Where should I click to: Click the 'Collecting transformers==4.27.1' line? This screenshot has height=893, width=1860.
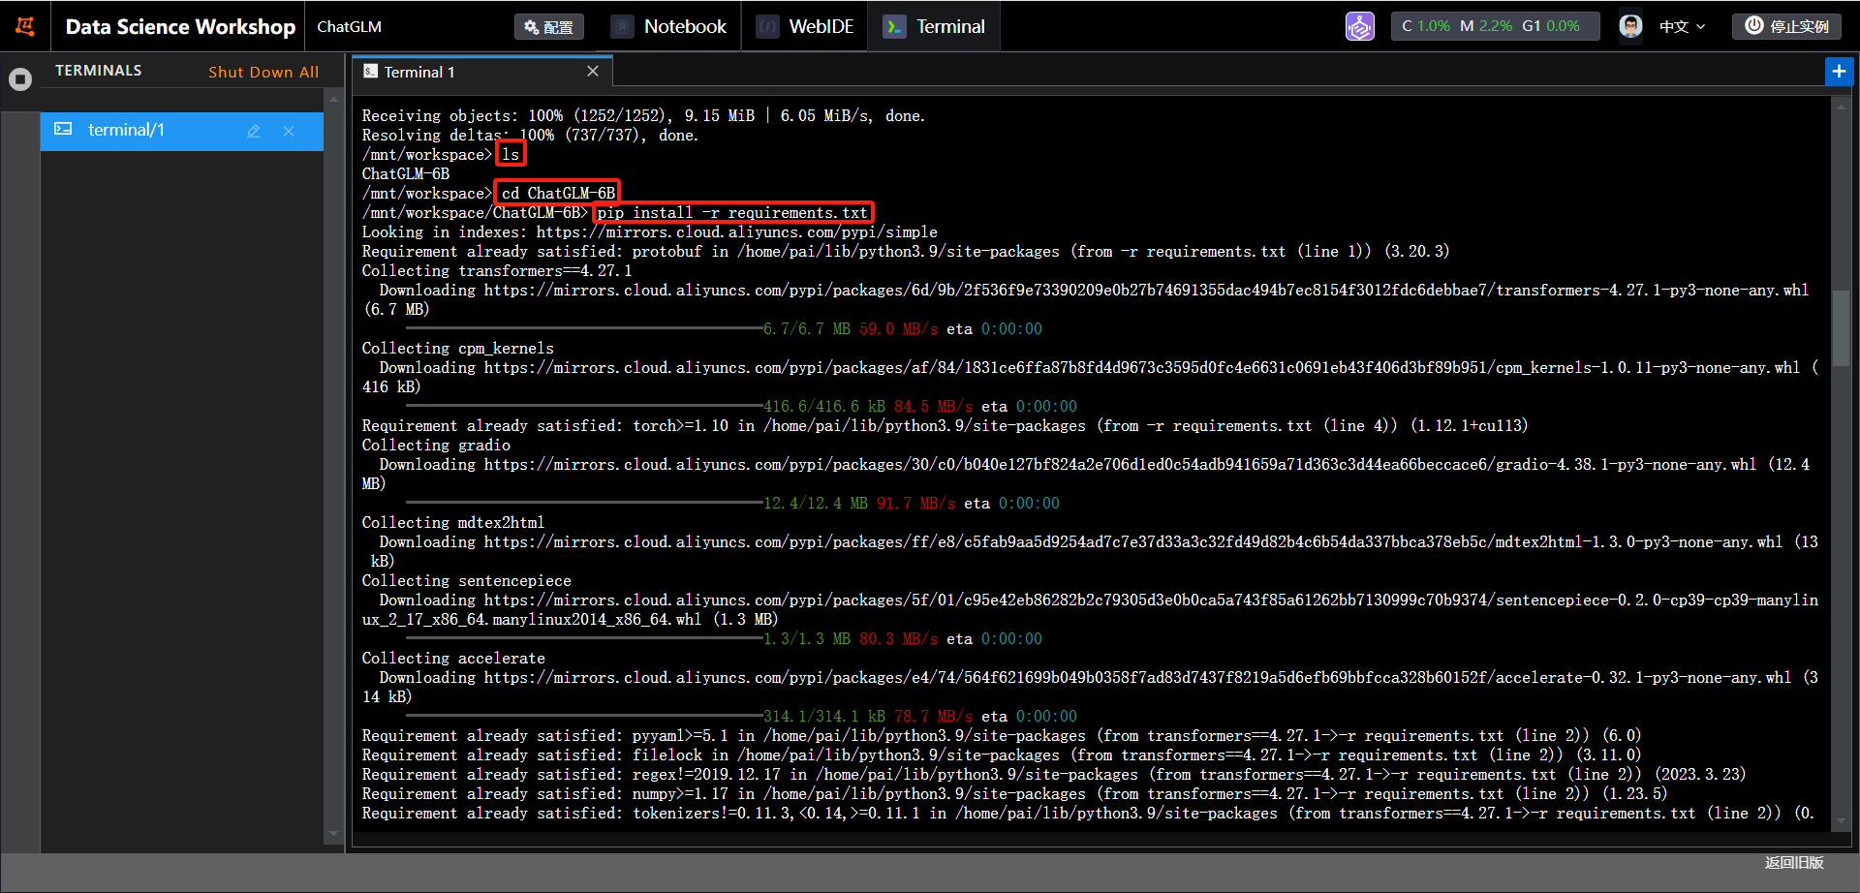(x=497, y=271)
